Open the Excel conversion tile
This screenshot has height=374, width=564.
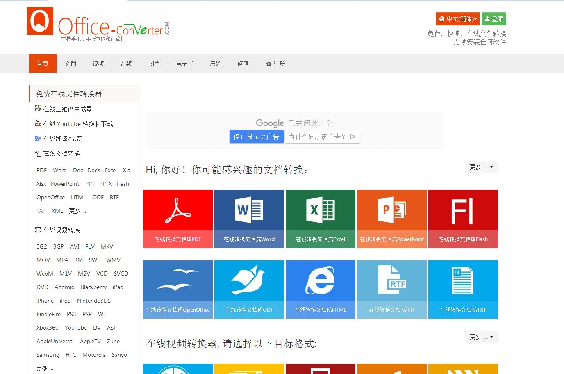[x=321, y=219]
